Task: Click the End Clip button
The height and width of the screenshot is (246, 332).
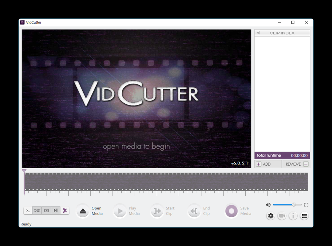Action: tap(194, 211)
